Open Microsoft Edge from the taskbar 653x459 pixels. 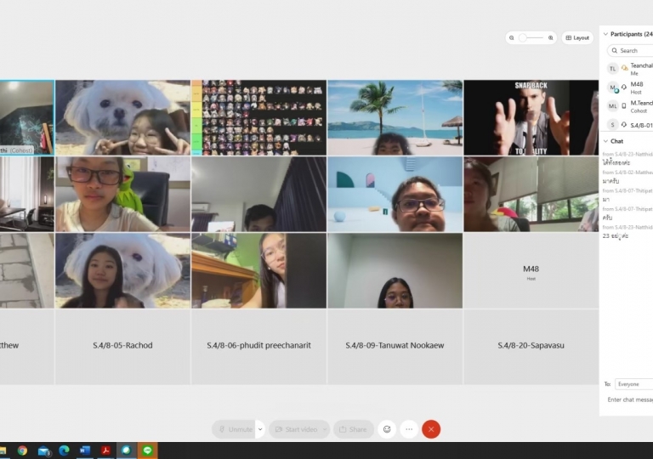(x=64, y=450)
